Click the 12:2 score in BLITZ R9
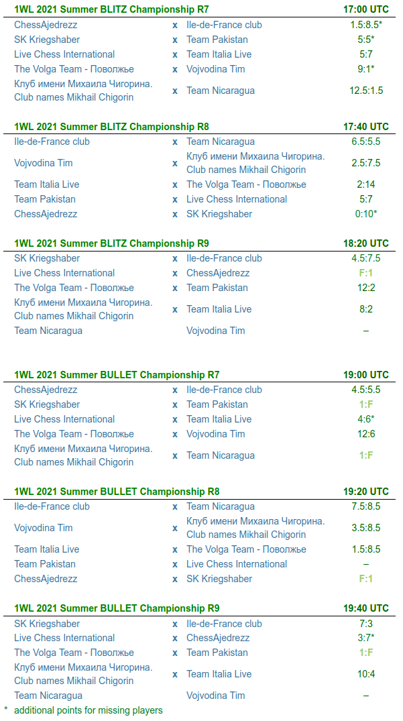The height and width of the screenshot is (721, 403). [366, 288]
